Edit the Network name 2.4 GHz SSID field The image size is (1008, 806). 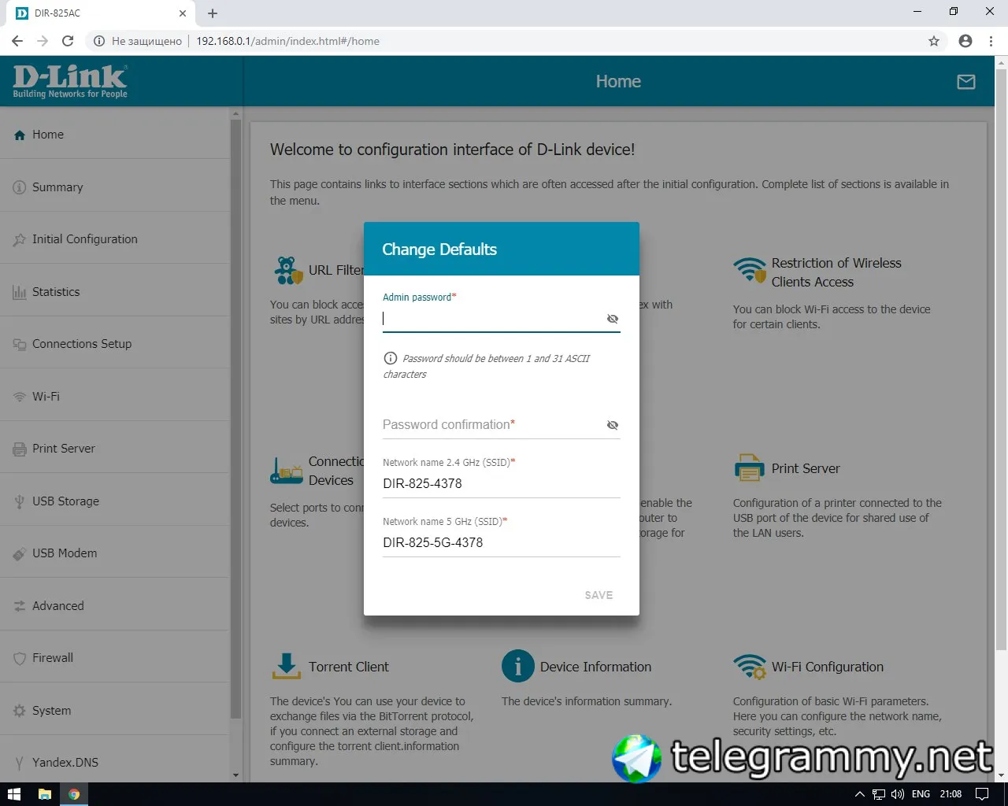click(502, 483)
